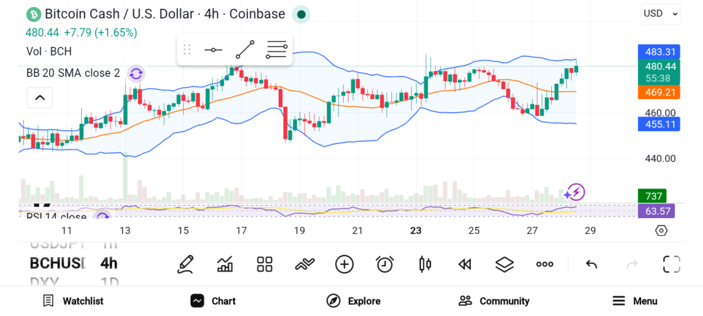
Task: Open the Community tab
Action: click(x=494, y=301)
